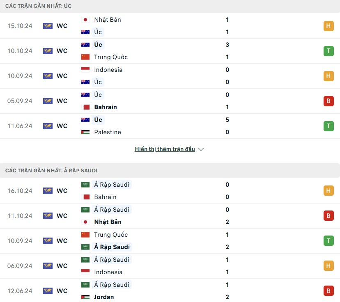
Task: Click the 'Hiển thị thêm trận đấu' link
Action: [x=165, y=149]
